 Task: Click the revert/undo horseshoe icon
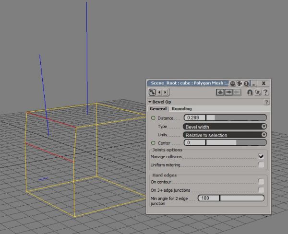[250, 92]
